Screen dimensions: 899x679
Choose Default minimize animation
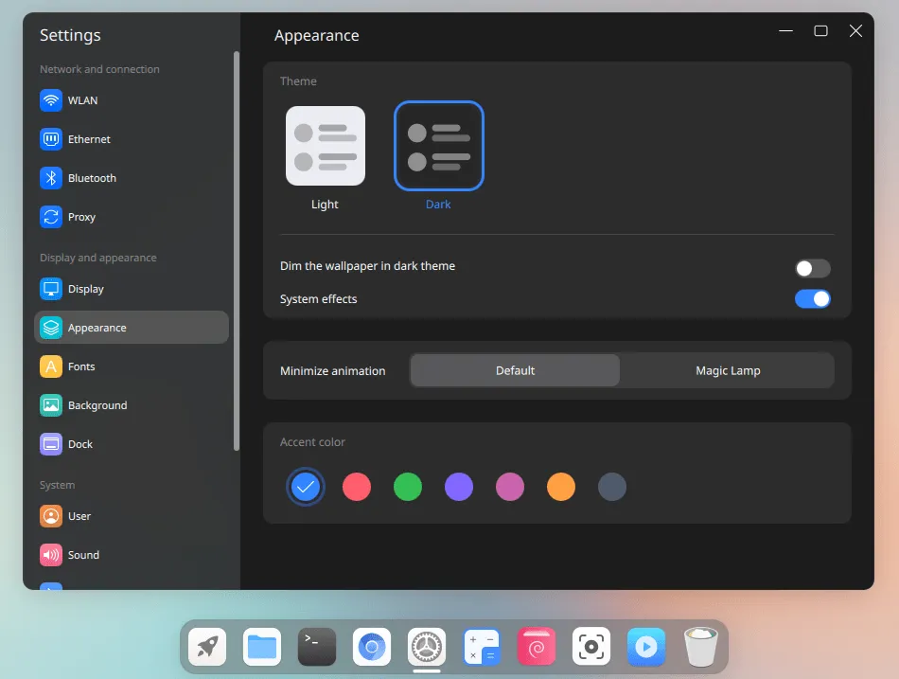pyautogui.click(x=515, y=370)
